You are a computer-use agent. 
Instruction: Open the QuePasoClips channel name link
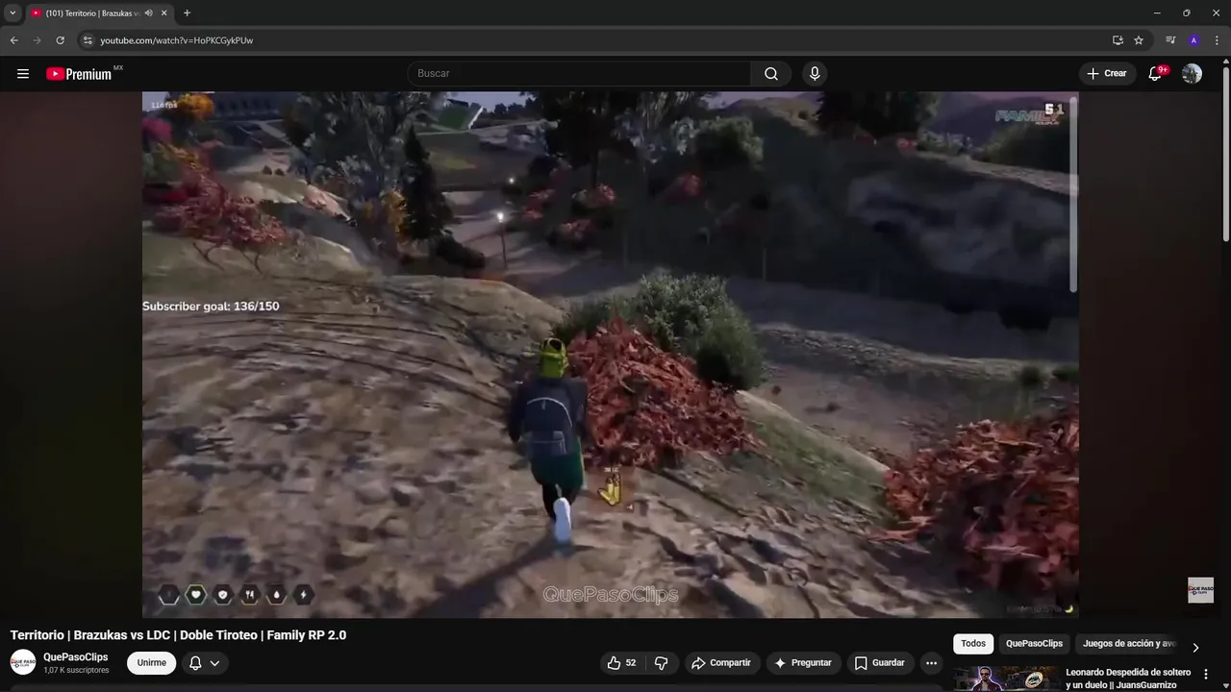coord(76,657)
